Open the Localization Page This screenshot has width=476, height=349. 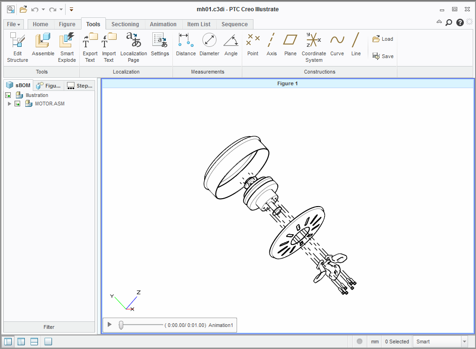coord(134,48)
